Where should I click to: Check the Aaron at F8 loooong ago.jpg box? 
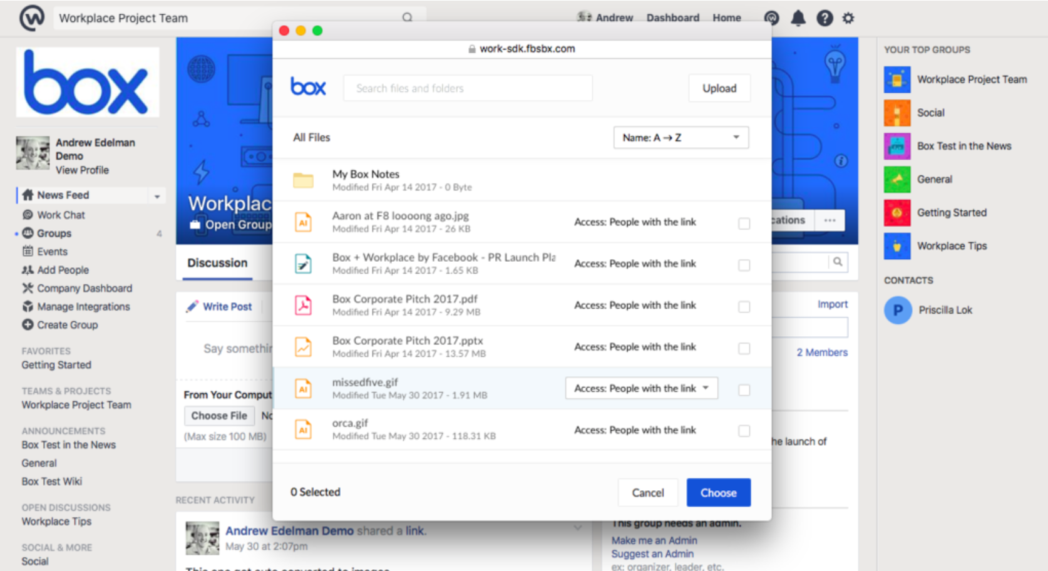[744, 224]
